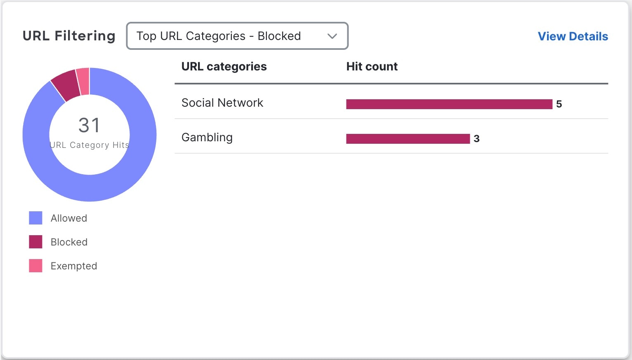
Task: Click the Social Network hit count bar
Action: pos(449,104)
